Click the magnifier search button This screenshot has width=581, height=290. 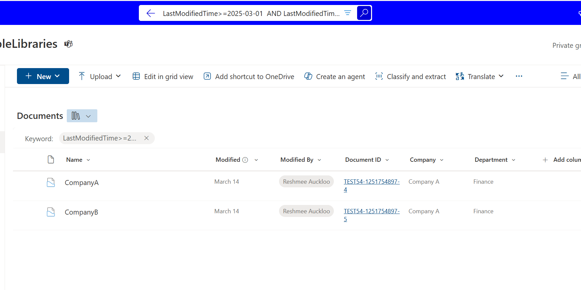364,13
